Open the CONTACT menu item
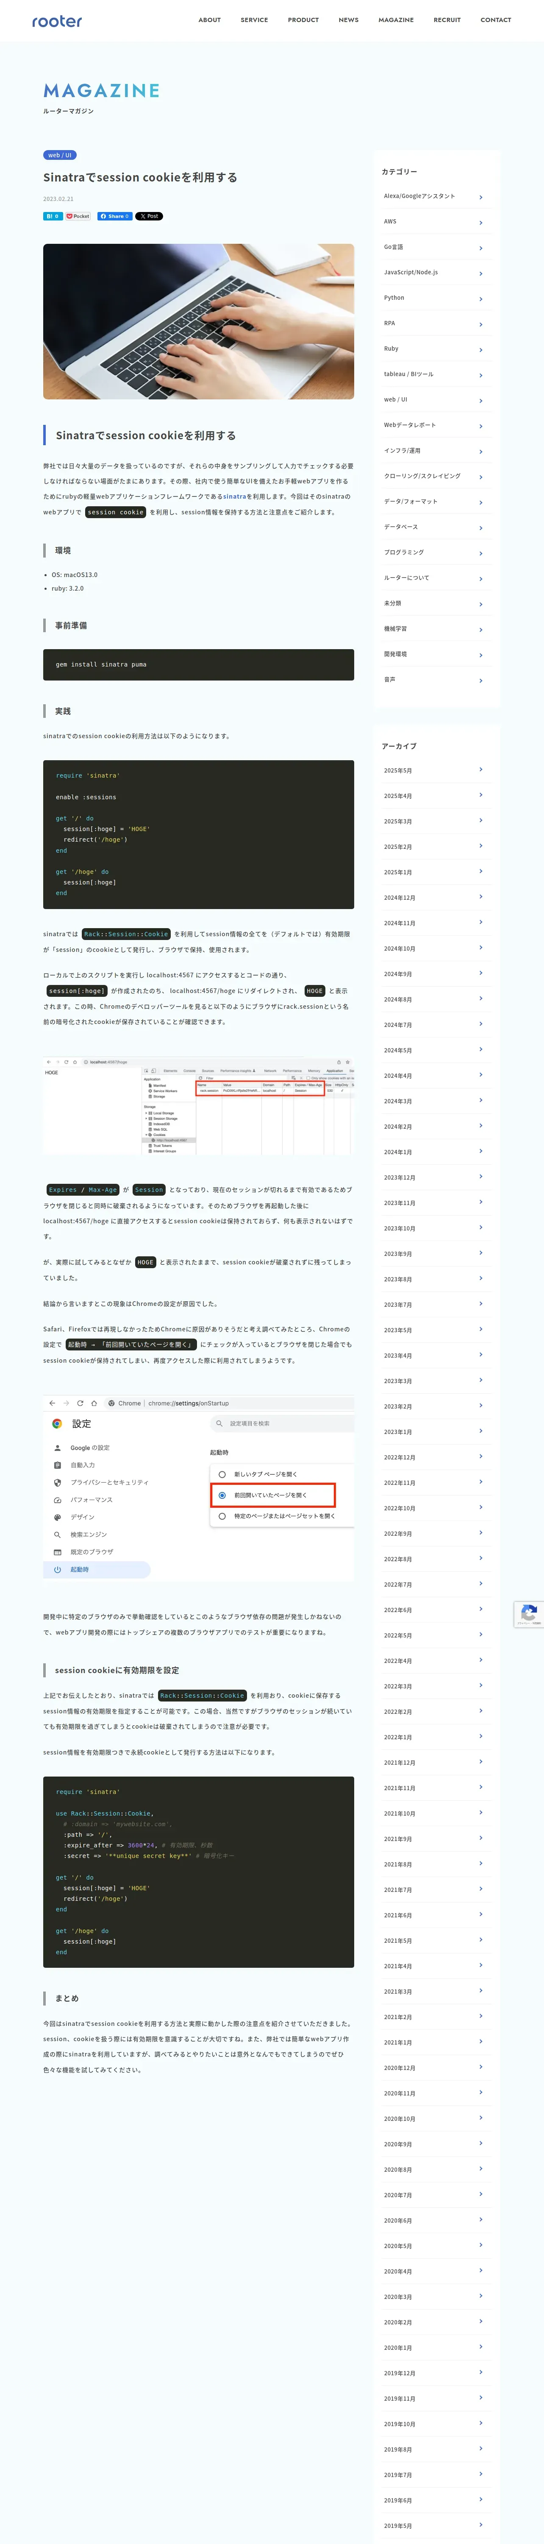This screenshot has width=544, height=2544. pyautogui.click(x=496, y=20)
